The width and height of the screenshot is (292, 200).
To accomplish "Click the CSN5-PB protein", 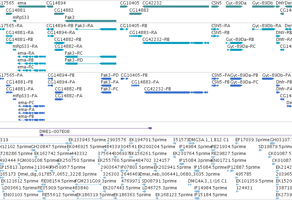I will point(215,86).
